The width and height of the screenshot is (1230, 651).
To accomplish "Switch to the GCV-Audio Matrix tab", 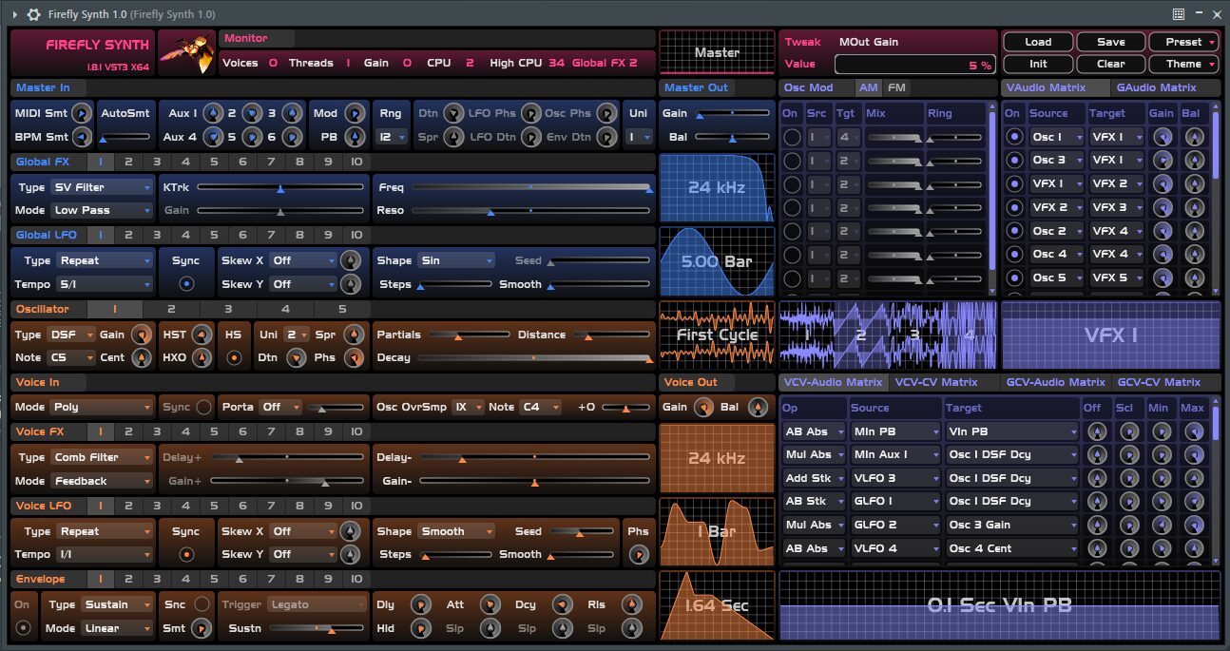I will [1055, 382].
